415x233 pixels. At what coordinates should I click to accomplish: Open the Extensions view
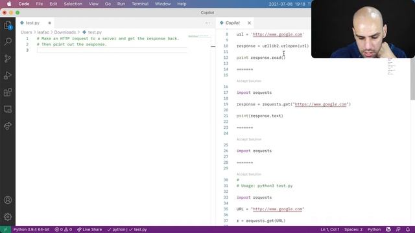(8, 92)
